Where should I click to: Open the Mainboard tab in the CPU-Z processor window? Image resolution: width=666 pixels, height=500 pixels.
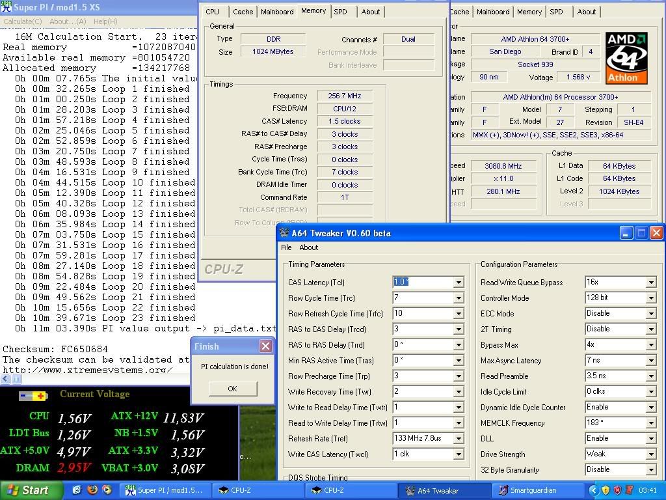[x=493, y=12]
